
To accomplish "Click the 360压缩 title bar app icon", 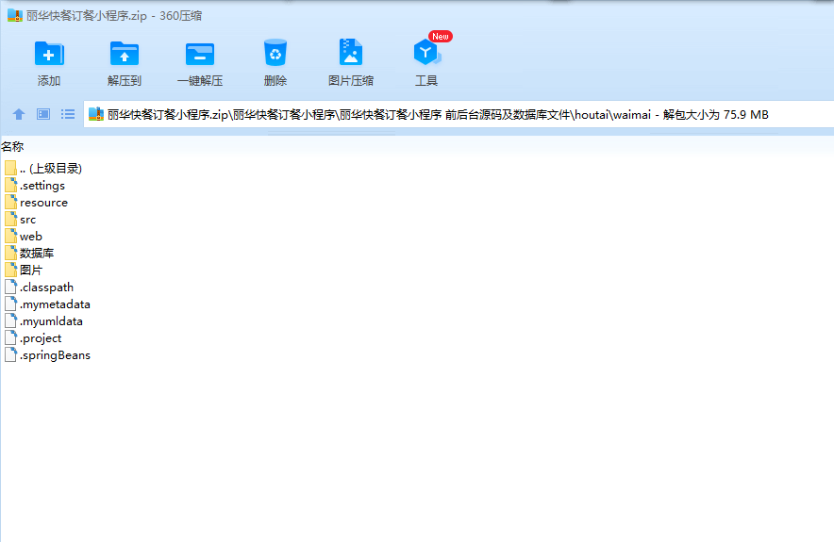I will tap(15, 15).
